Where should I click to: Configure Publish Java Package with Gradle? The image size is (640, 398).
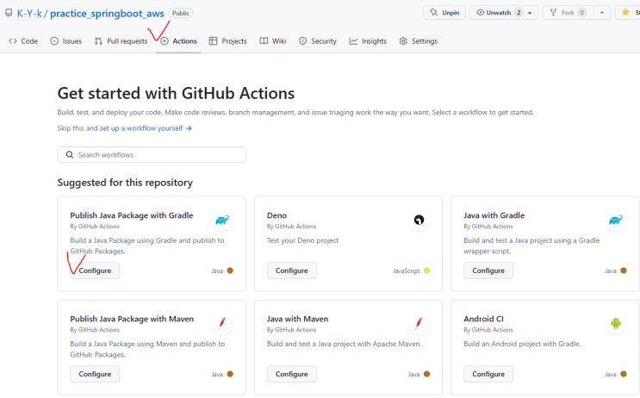[95, 271]
